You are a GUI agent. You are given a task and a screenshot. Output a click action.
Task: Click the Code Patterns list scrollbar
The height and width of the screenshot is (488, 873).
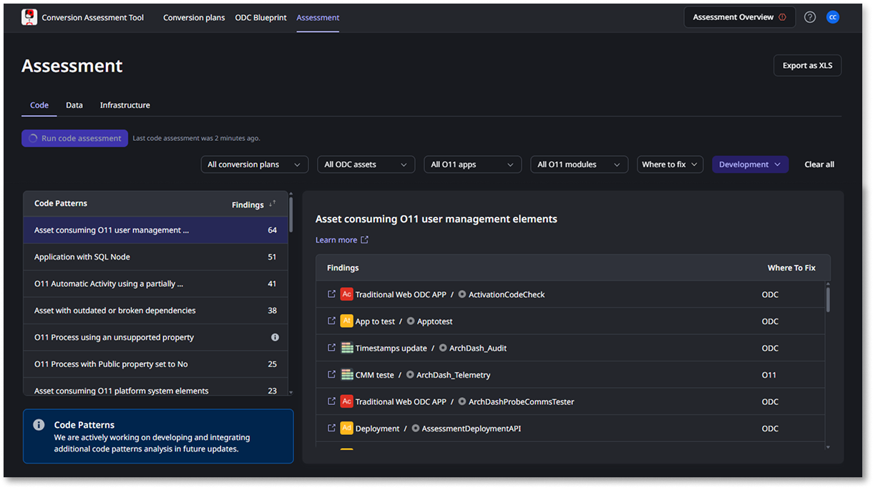pyautogui.click(x=291, y=212)
